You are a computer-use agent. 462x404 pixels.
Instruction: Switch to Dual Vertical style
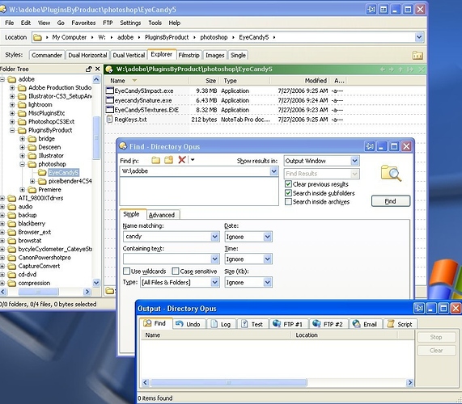coord(129,55)
